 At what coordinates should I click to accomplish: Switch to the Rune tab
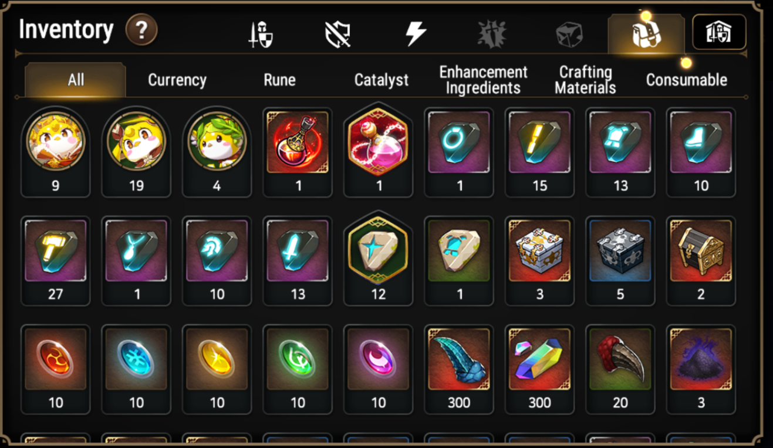279,80
